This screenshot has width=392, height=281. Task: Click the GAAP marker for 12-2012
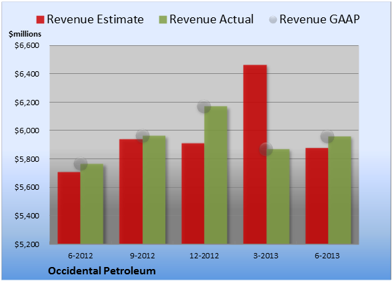204,107
